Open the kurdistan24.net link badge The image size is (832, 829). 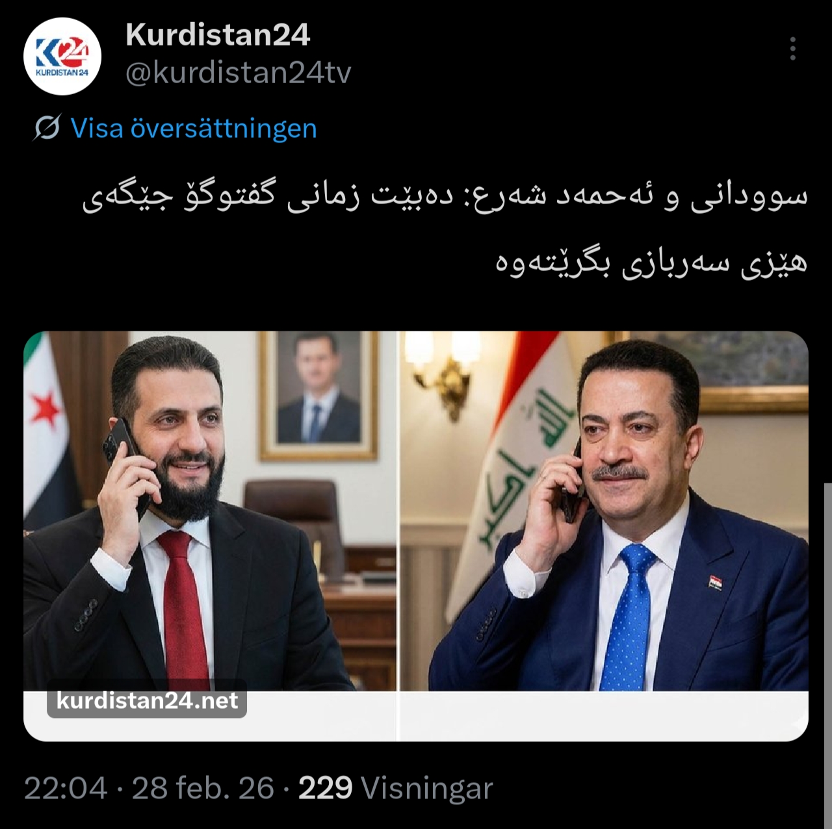[x=147, y=700]
